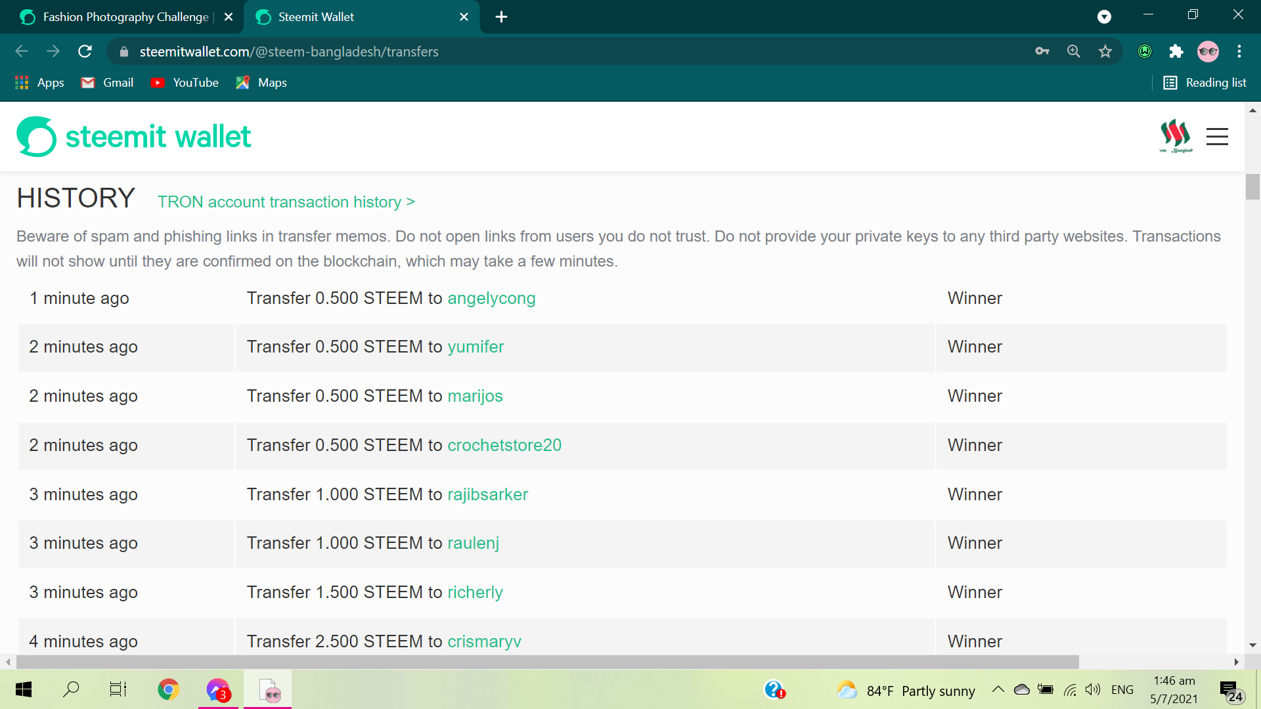Click the scroll up arrow
The height and width of the screenshot is (709, 1261).
click(x=1252, y=110)
